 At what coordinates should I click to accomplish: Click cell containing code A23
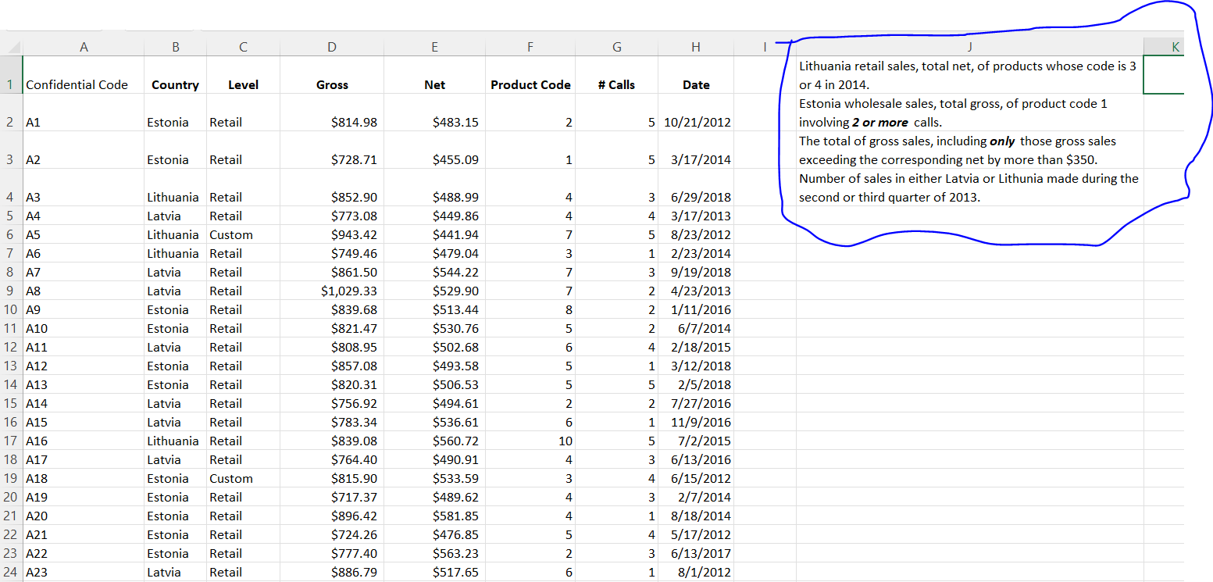click(84, 572)
